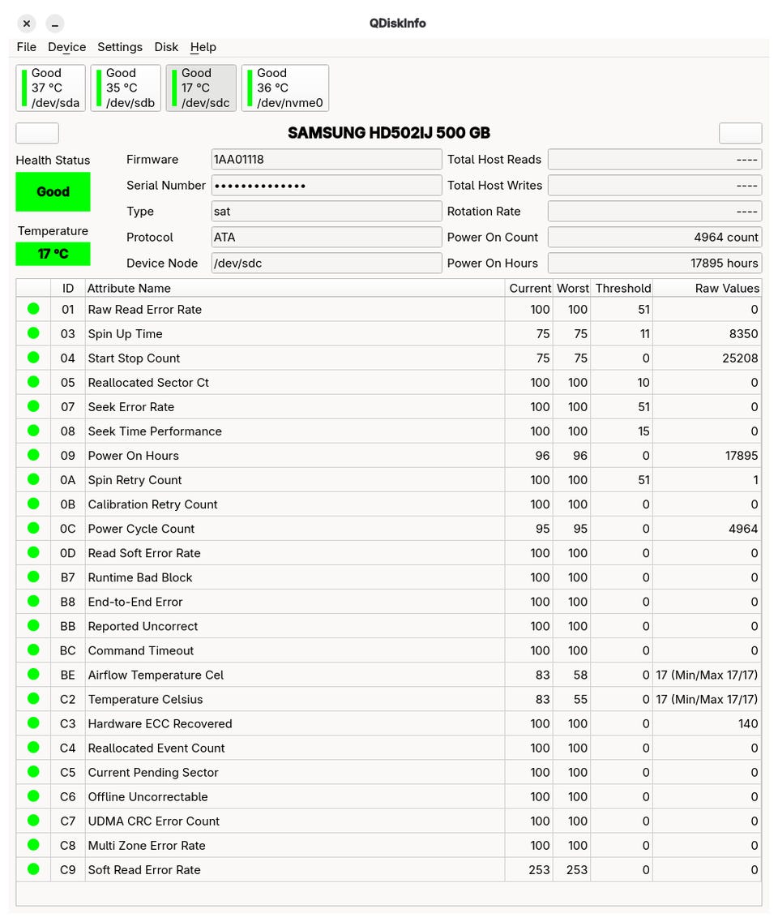The image size is (778, 922).
Task: Click the previous disk button left of title
Action: [x=37, y=133]
